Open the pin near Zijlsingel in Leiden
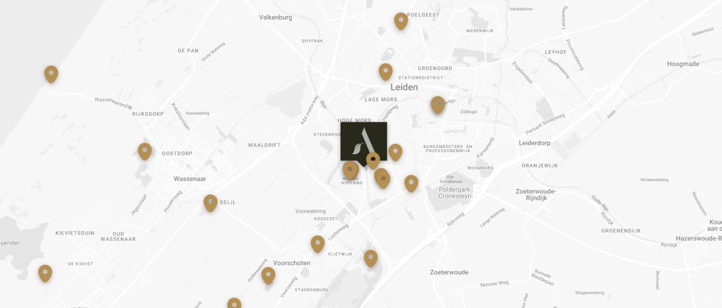Viewport: 722px width, 308px height. [x=438, y=105]
